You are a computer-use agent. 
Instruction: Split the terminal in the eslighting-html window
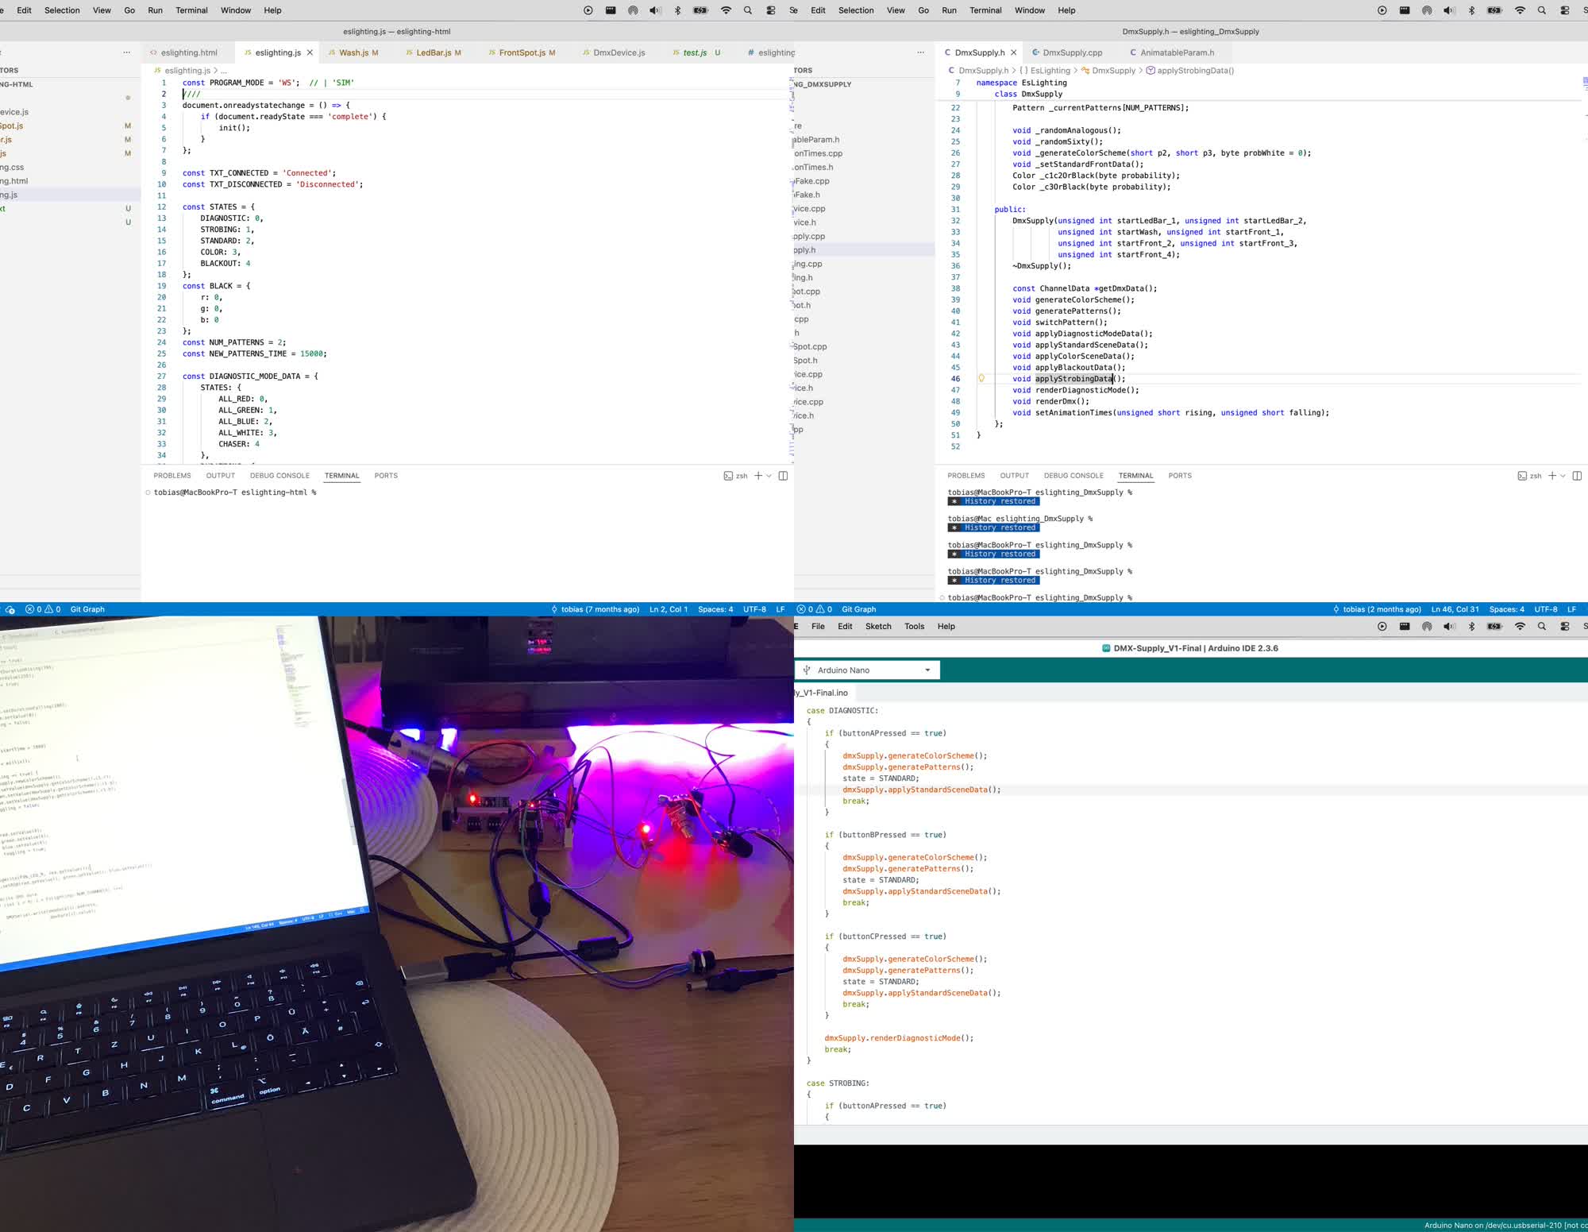click(x=783, y=476)
